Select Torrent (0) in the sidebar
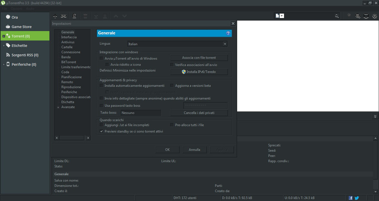Screen dimensions: 379x201 coord(25,36)
